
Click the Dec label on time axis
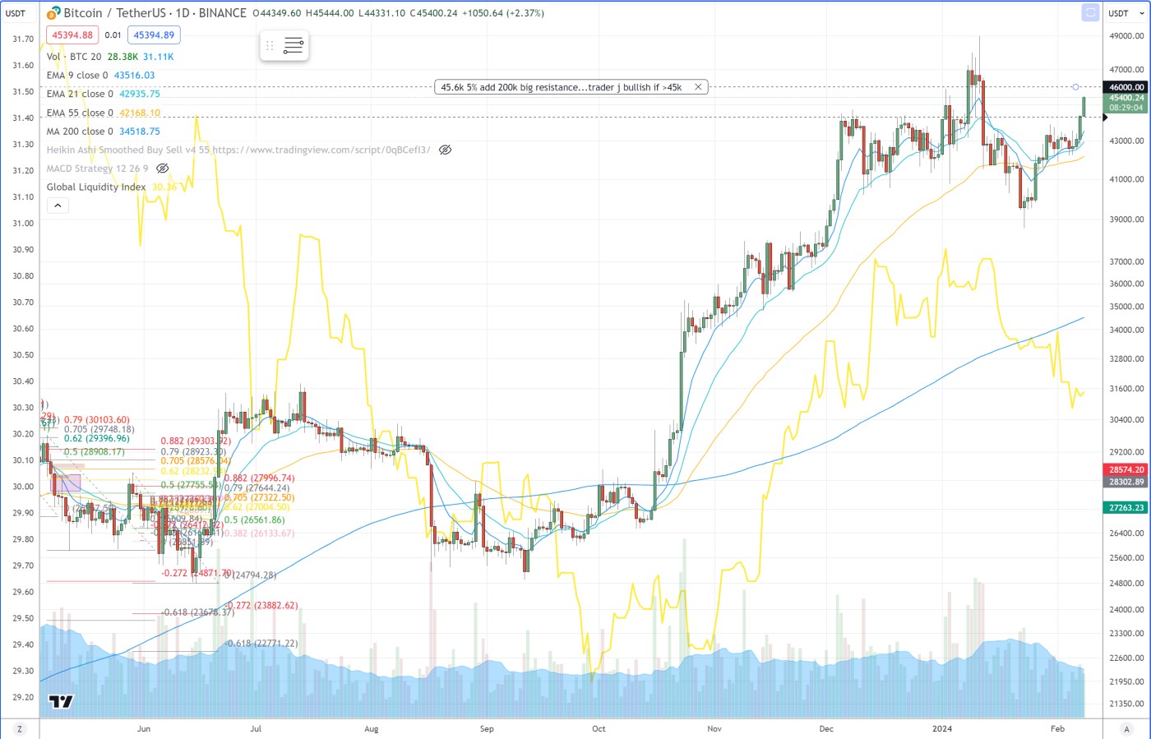tap(826, 729)
